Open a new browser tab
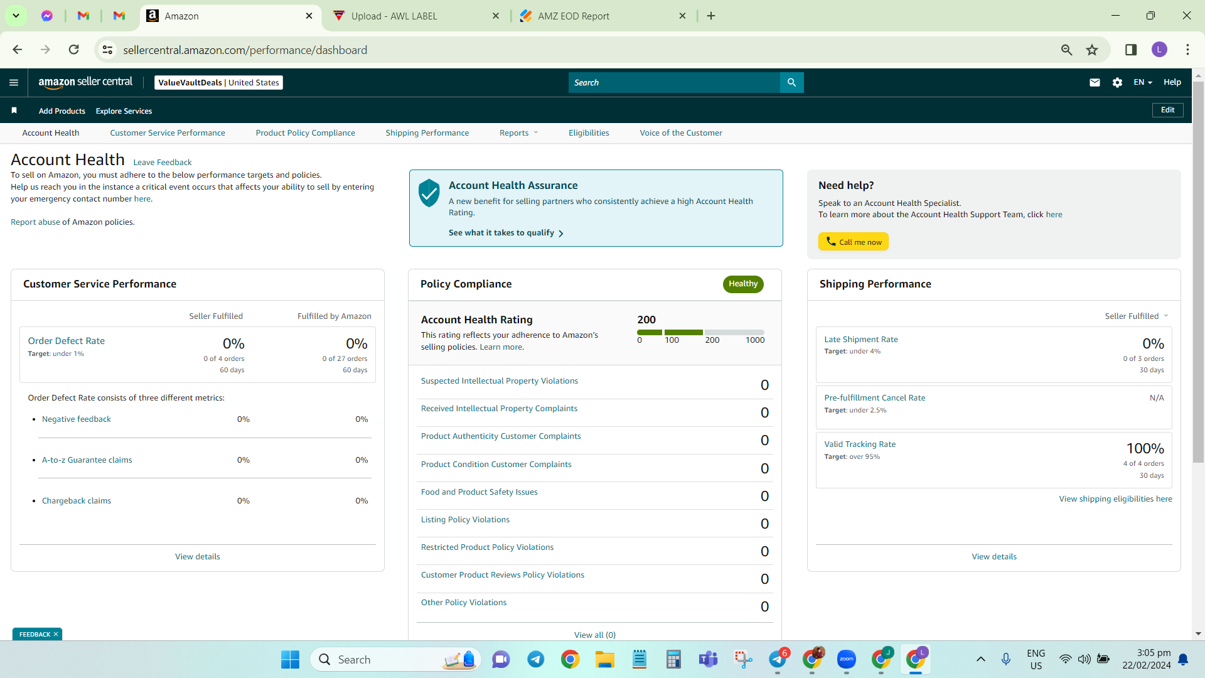This screenshot has height=678, width=1205. tap(711, 16)
